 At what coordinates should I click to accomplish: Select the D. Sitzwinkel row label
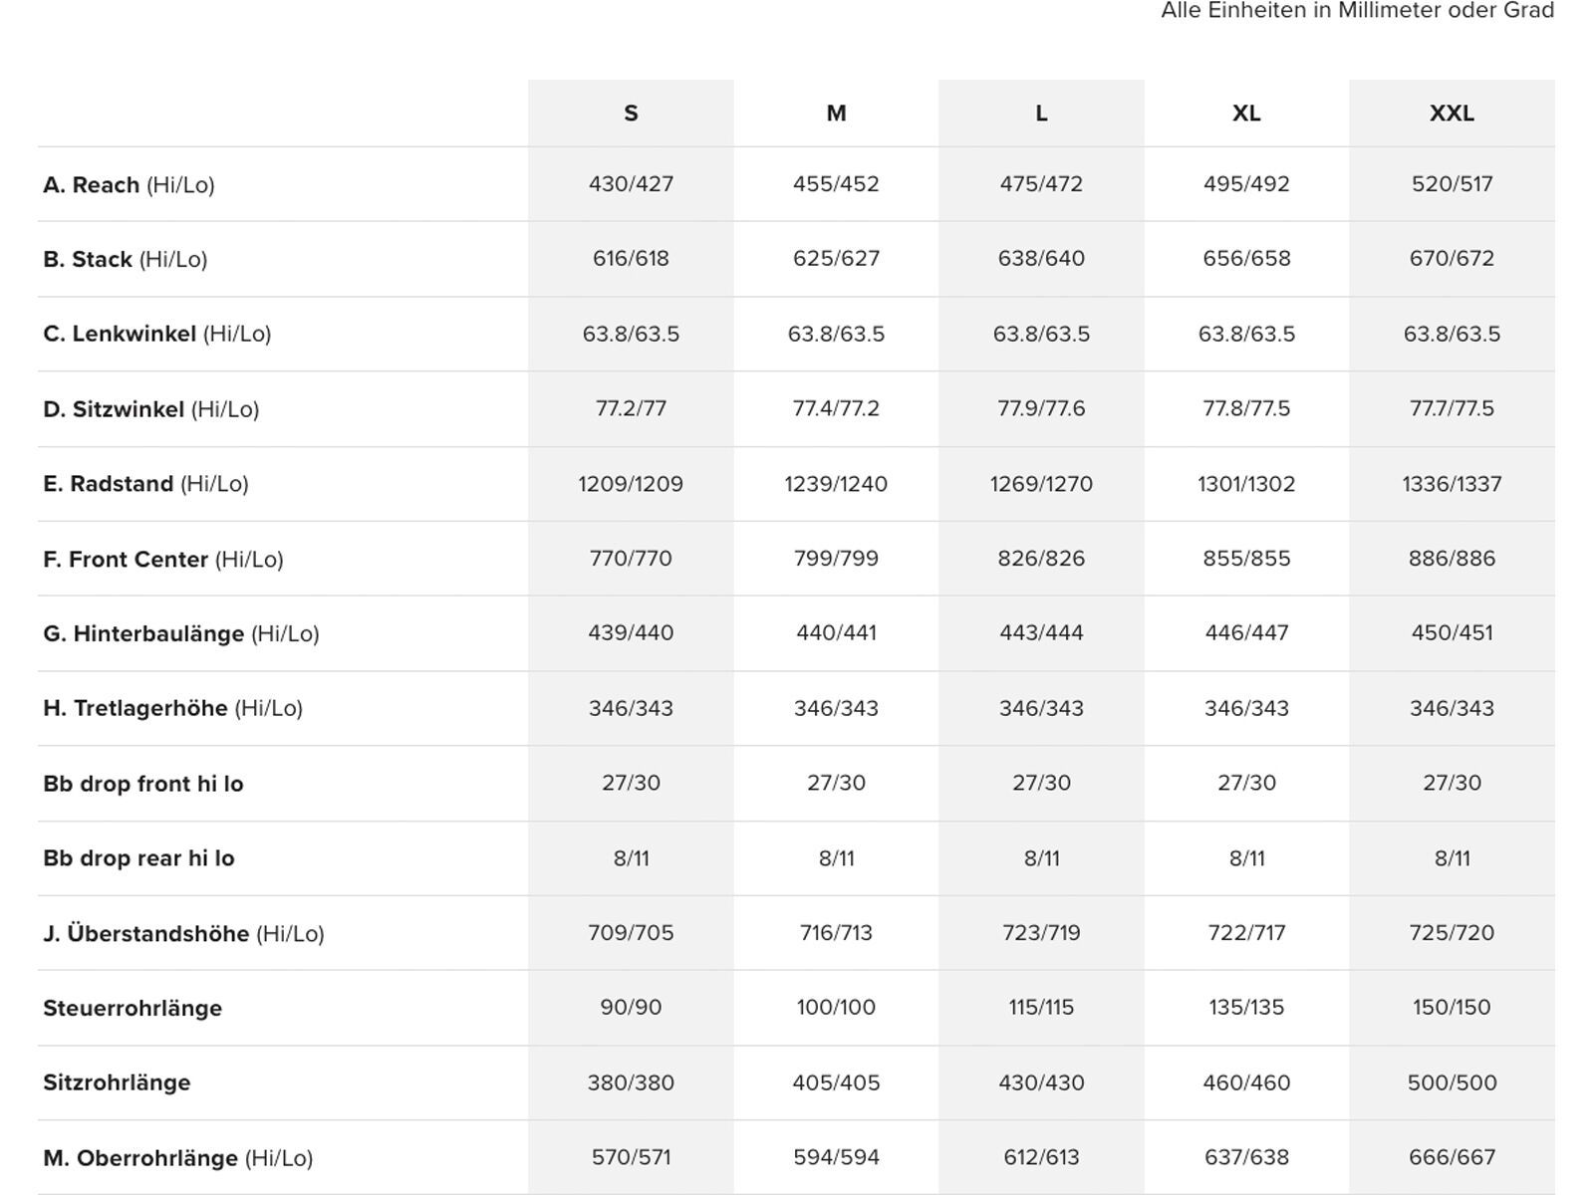pos(150,409)
